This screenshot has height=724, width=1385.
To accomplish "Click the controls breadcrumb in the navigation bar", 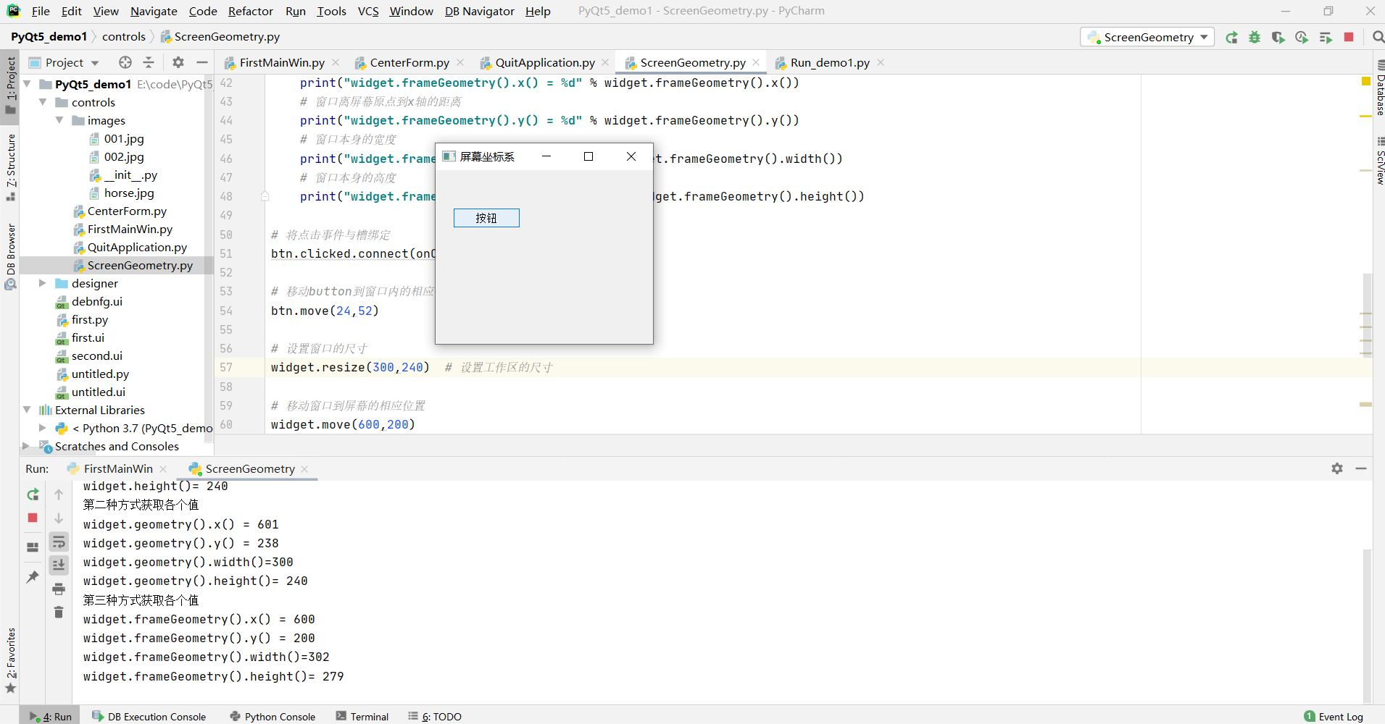I will point(123,36).
